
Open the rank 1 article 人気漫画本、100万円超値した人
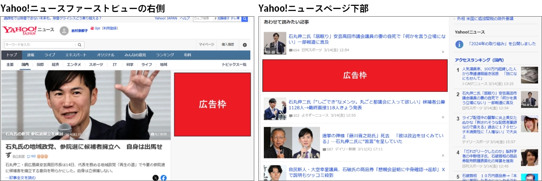coord(490,72)
